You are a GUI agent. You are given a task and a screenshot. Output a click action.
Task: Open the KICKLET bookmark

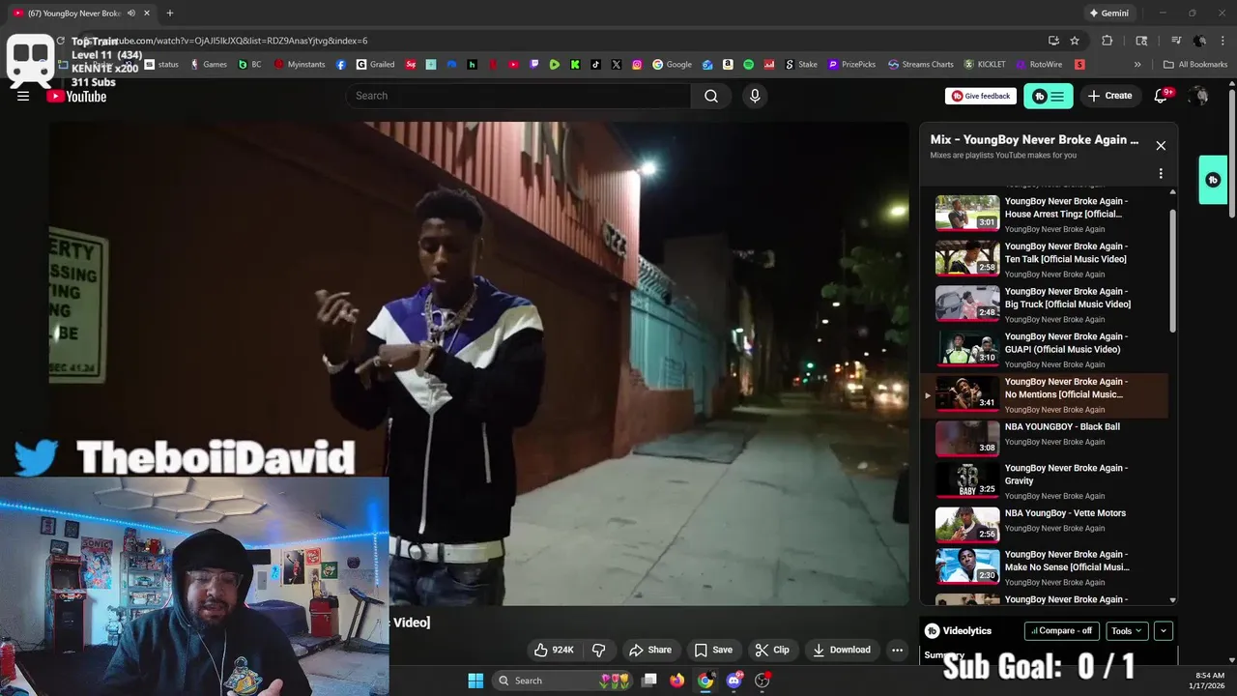[x=985, y=65]
